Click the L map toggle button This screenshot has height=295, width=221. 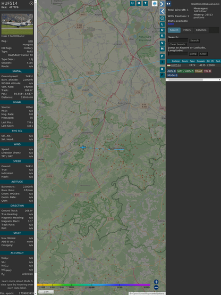click(x=162, y=24)
